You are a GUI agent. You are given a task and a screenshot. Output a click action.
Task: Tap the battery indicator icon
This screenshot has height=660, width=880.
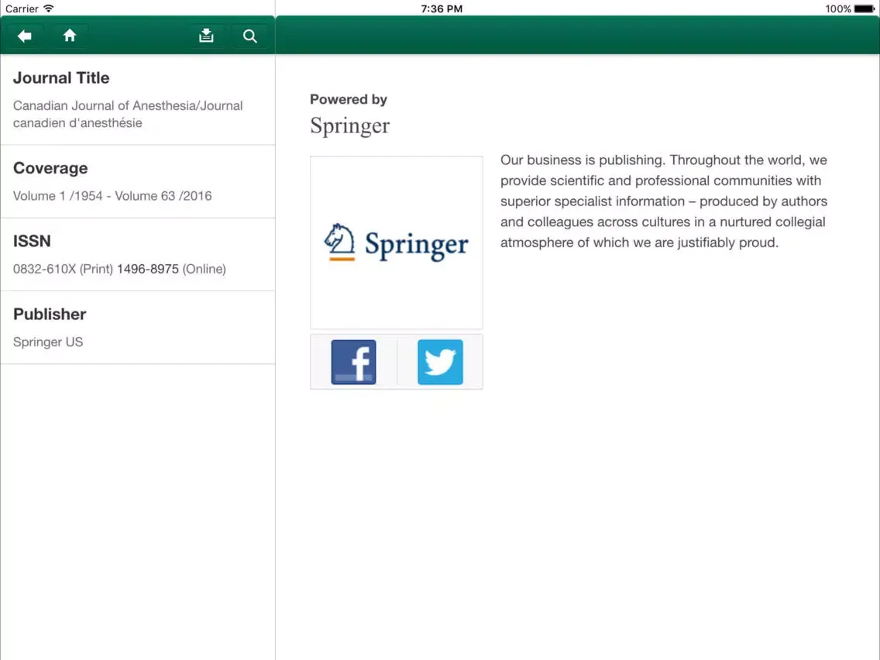[865, 9]
